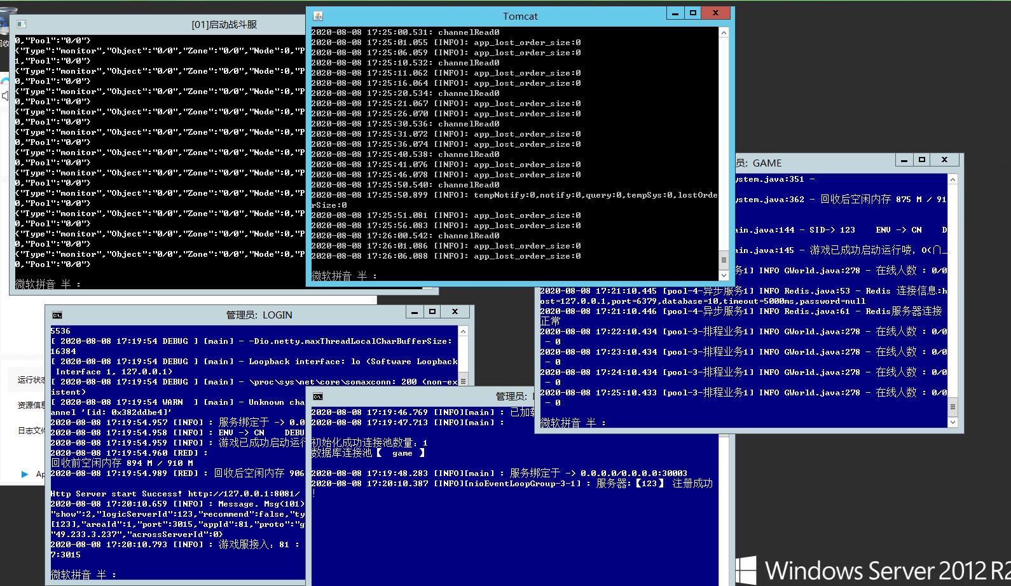The image size is (1011, 586).
Task: Click the 启动战斗服 window title bar icon
Action: [21, 24]
